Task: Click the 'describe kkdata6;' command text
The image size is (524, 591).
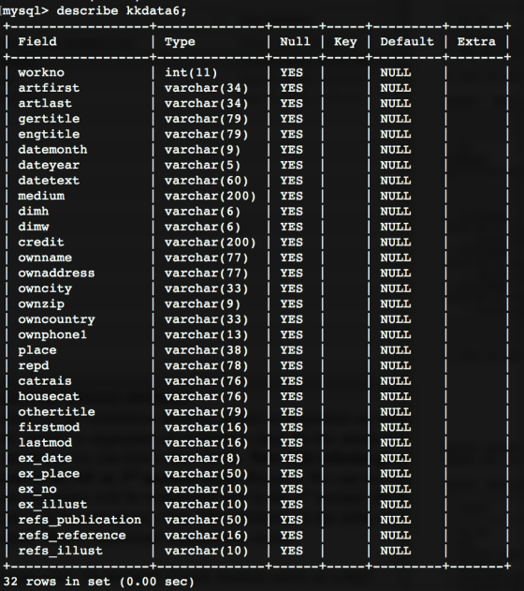Action: pos(122,10)
